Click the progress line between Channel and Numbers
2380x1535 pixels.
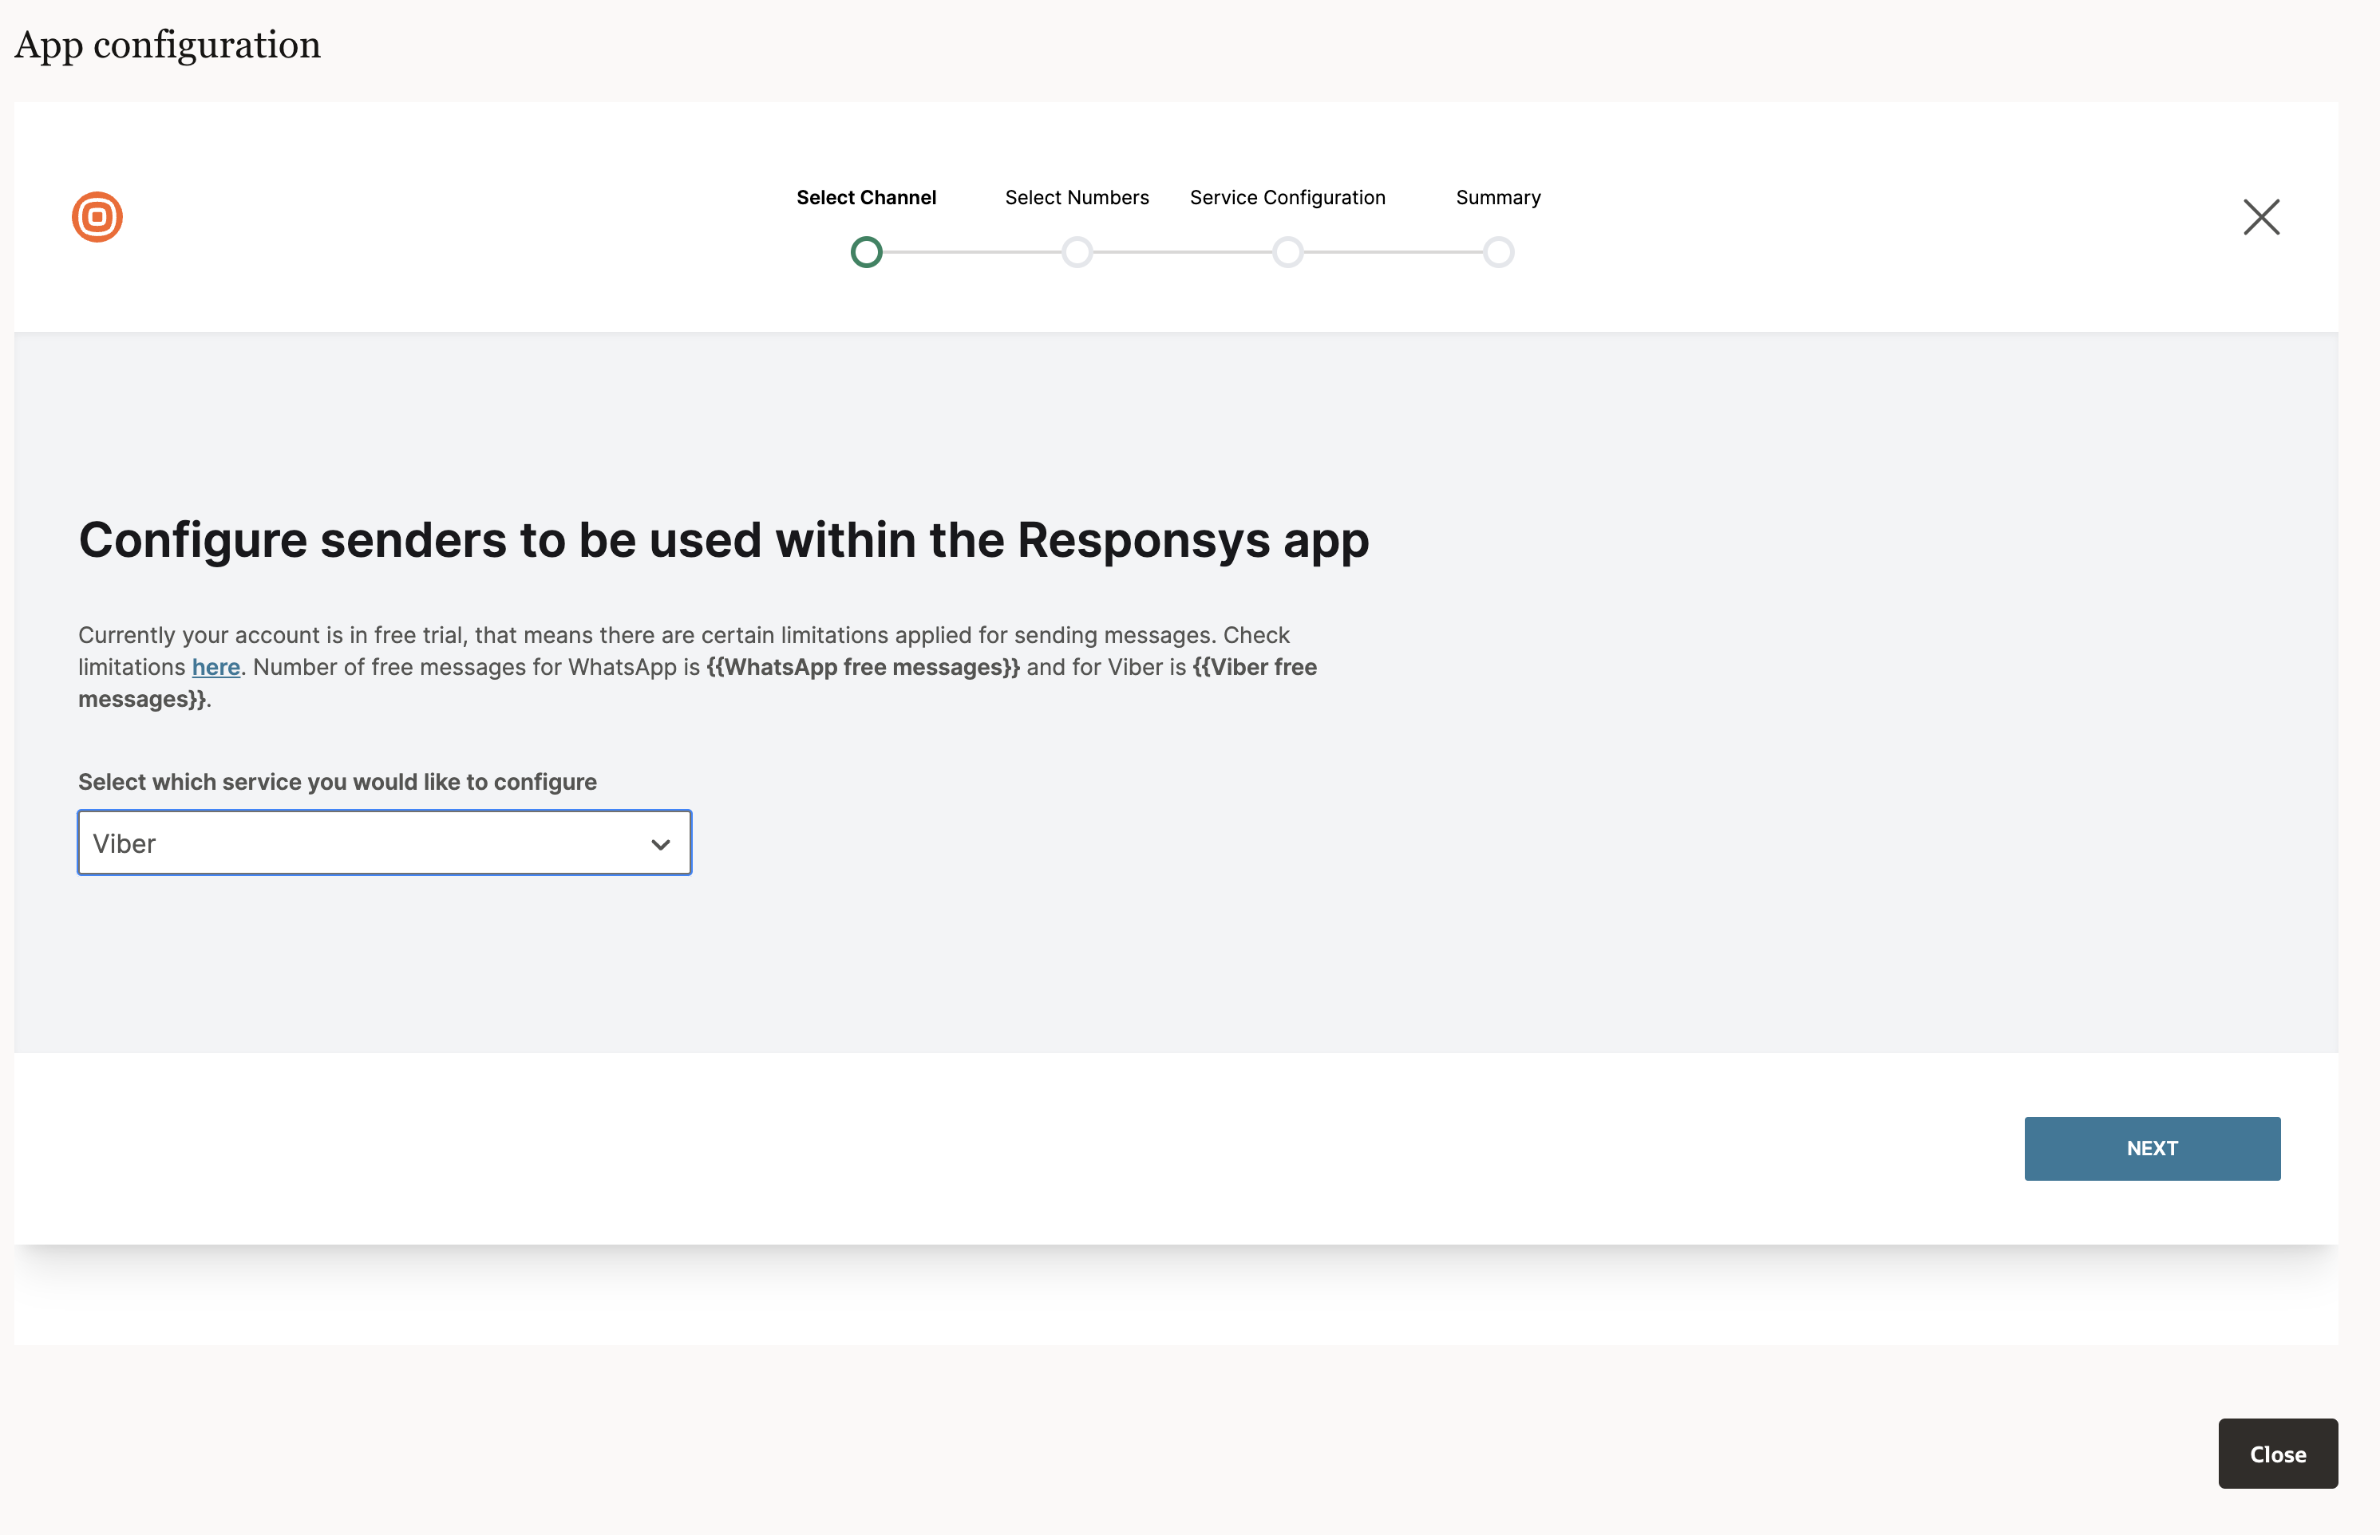[971, 252]
